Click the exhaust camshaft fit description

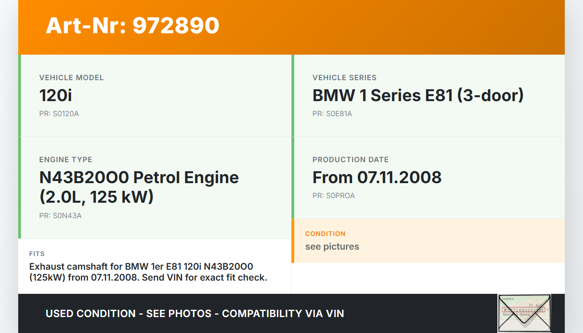pos(148,272)
